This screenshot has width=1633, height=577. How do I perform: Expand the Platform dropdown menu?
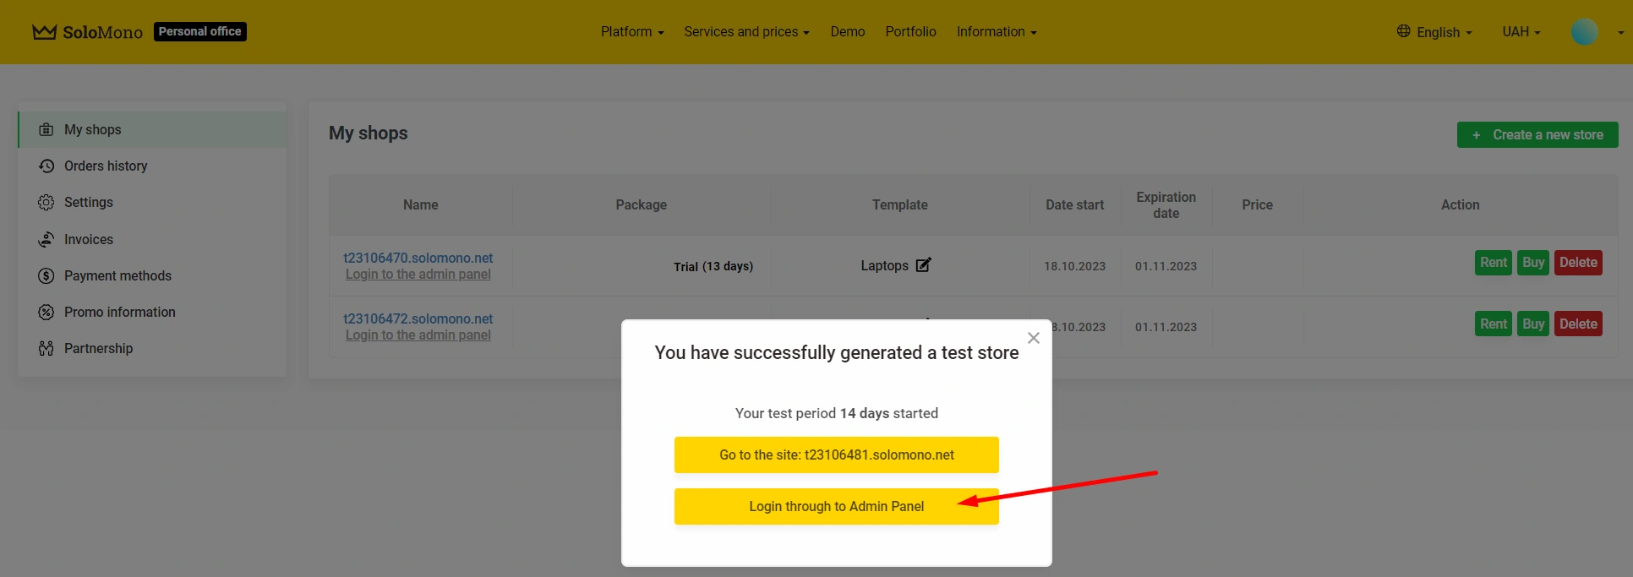631,32
